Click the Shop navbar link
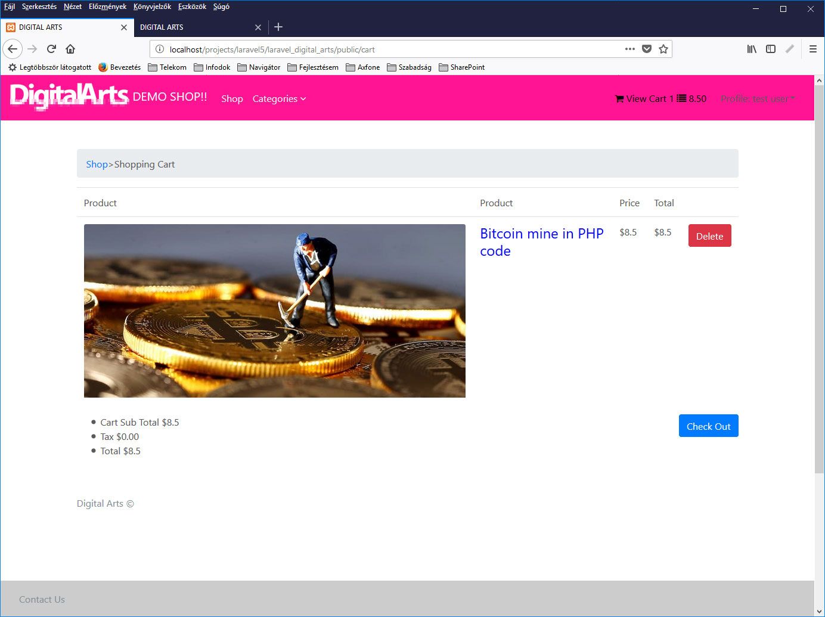This screenshot has width=825, height=617. [232, 99]
